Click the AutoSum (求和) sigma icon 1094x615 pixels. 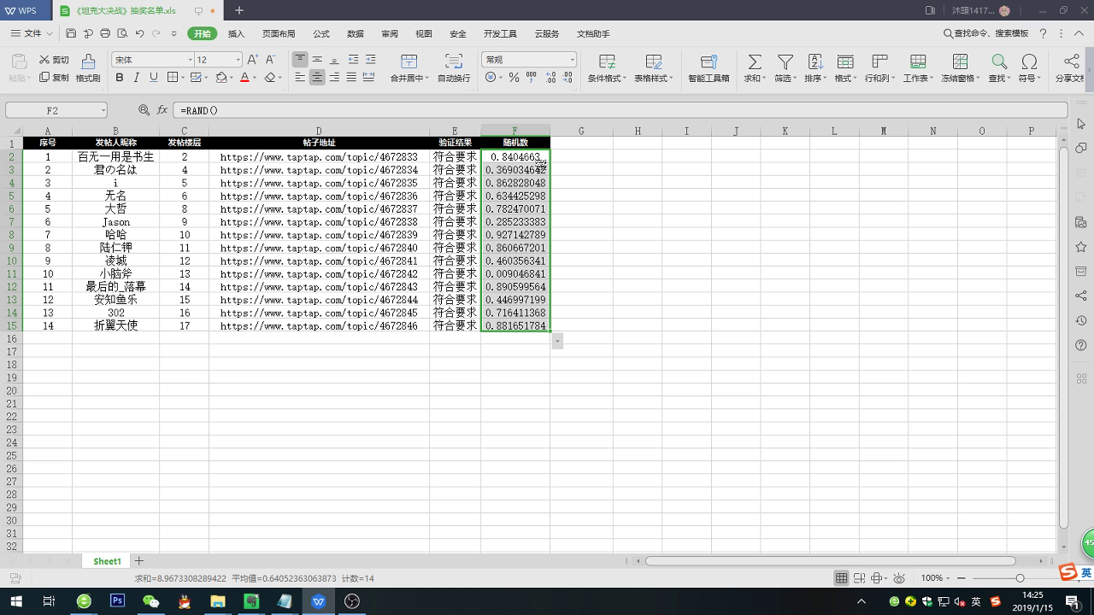[754, 62]
